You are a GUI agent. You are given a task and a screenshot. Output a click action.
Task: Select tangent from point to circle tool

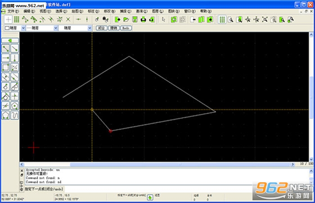[6, 87]
